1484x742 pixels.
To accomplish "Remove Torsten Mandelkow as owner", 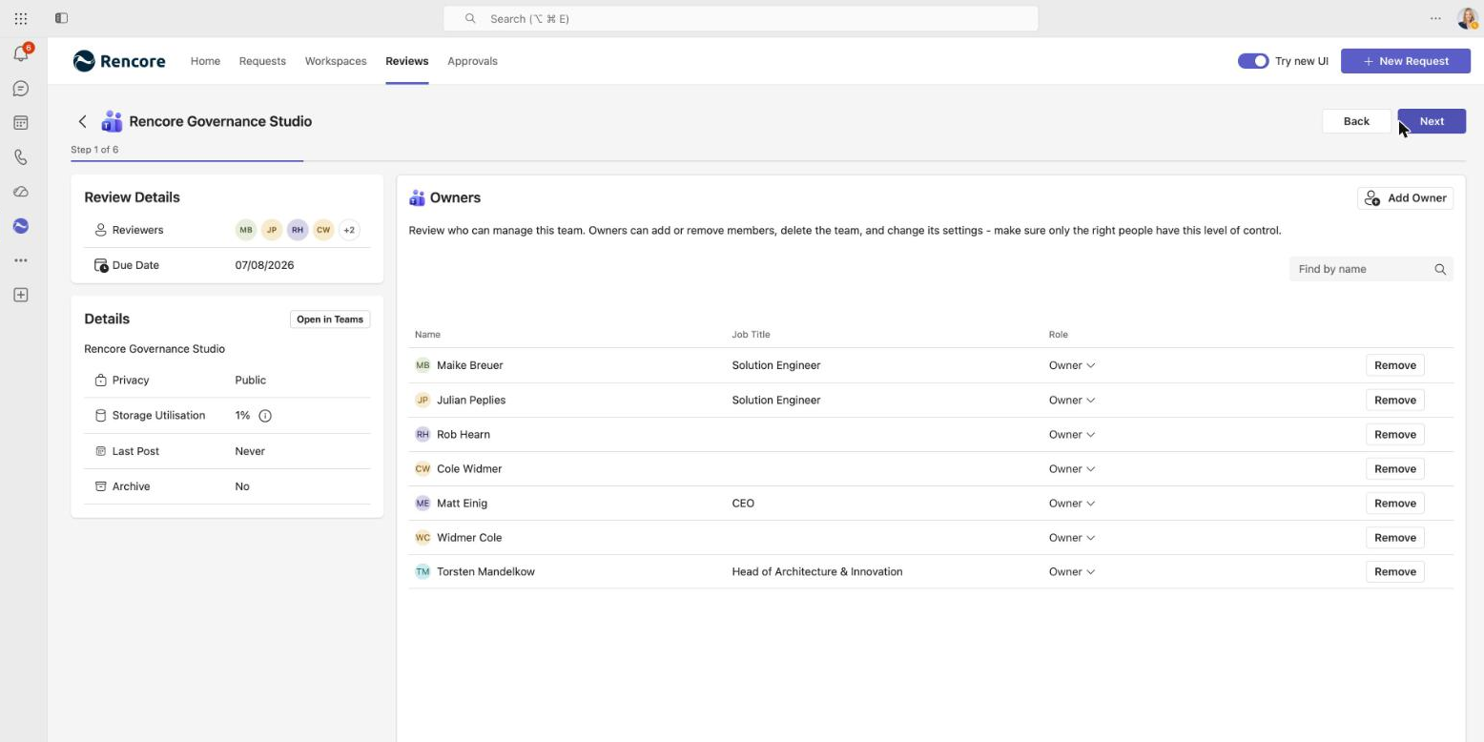I will coord(1394,572).
